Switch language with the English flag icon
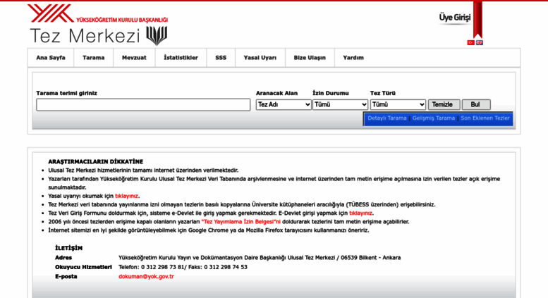Screen dimensions: 548x298 click(x=480, y=42)
